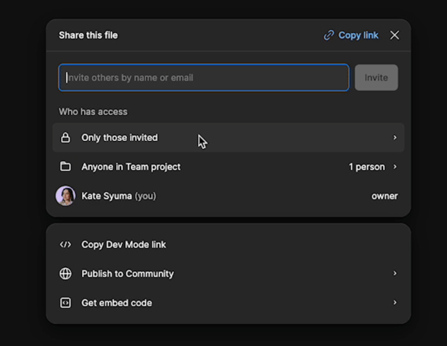447x346 pixels.
Task: Click the folder icon next to Team project
Action: pyautogui.click(x=66, y=166)
